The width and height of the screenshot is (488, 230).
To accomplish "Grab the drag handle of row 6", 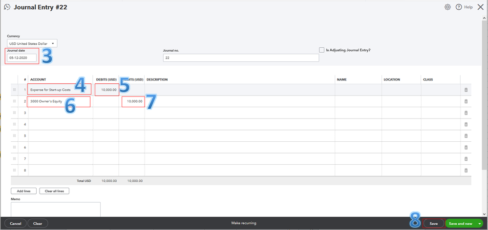I will pos(14,147).
